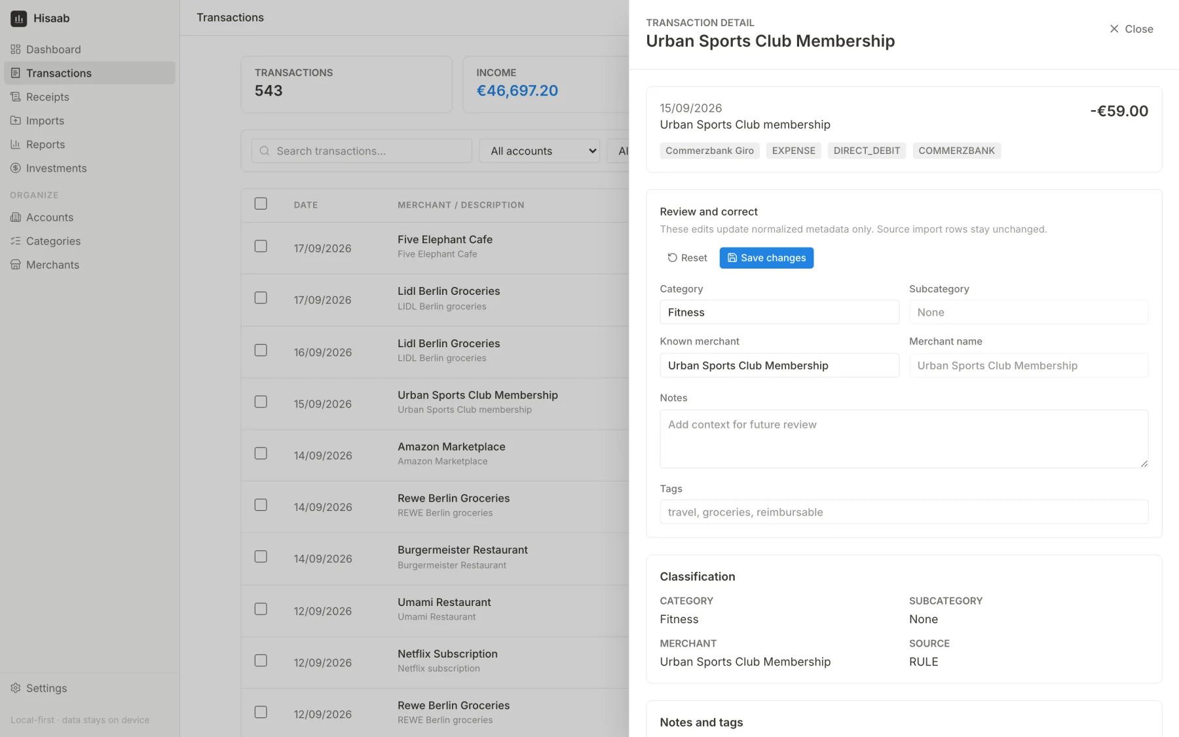Click the magnifier icon in search box
Image resolution: width=1179 pixels, height=737 pixels.
[x=265, y=151]
